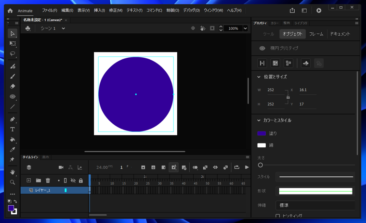
Task: Click the W width value field
Action: [x=274, y=90]
